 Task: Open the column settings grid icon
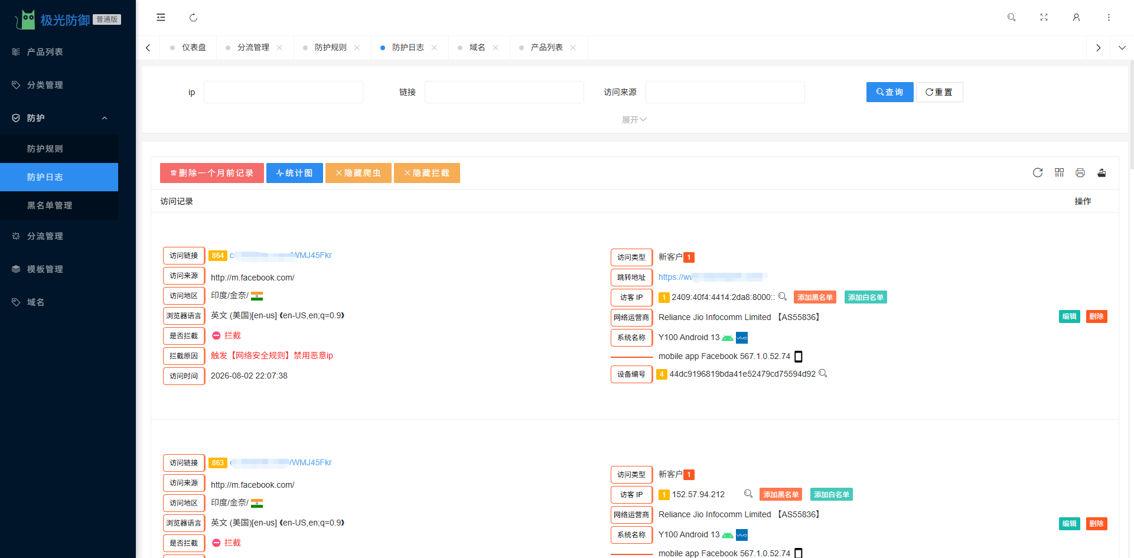1059,172
